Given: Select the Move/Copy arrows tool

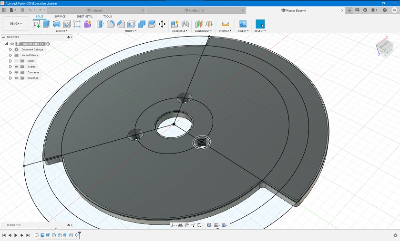Looking at the screenshot, I should 162,24.
